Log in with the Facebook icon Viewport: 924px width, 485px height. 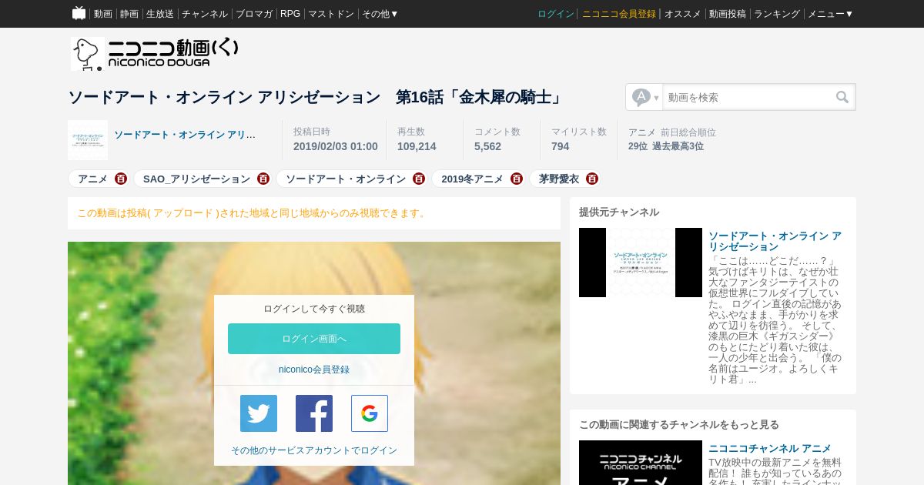[314, 413]
